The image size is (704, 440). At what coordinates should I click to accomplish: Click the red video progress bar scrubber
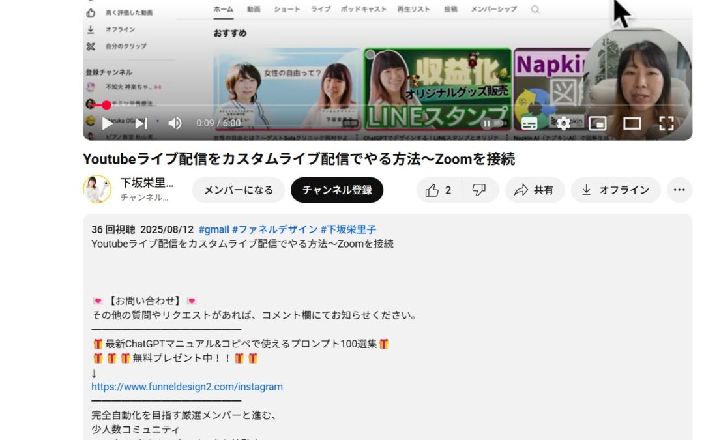106,105
